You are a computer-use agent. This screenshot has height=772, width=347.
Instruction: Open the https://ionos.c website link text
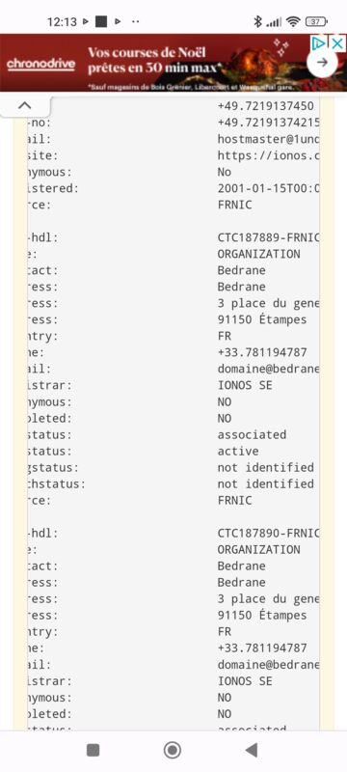coord(268,155)
